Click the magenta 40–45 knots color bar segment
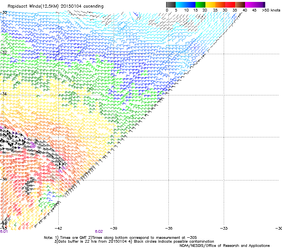282x248 pixels. click(x=250, y=5)
